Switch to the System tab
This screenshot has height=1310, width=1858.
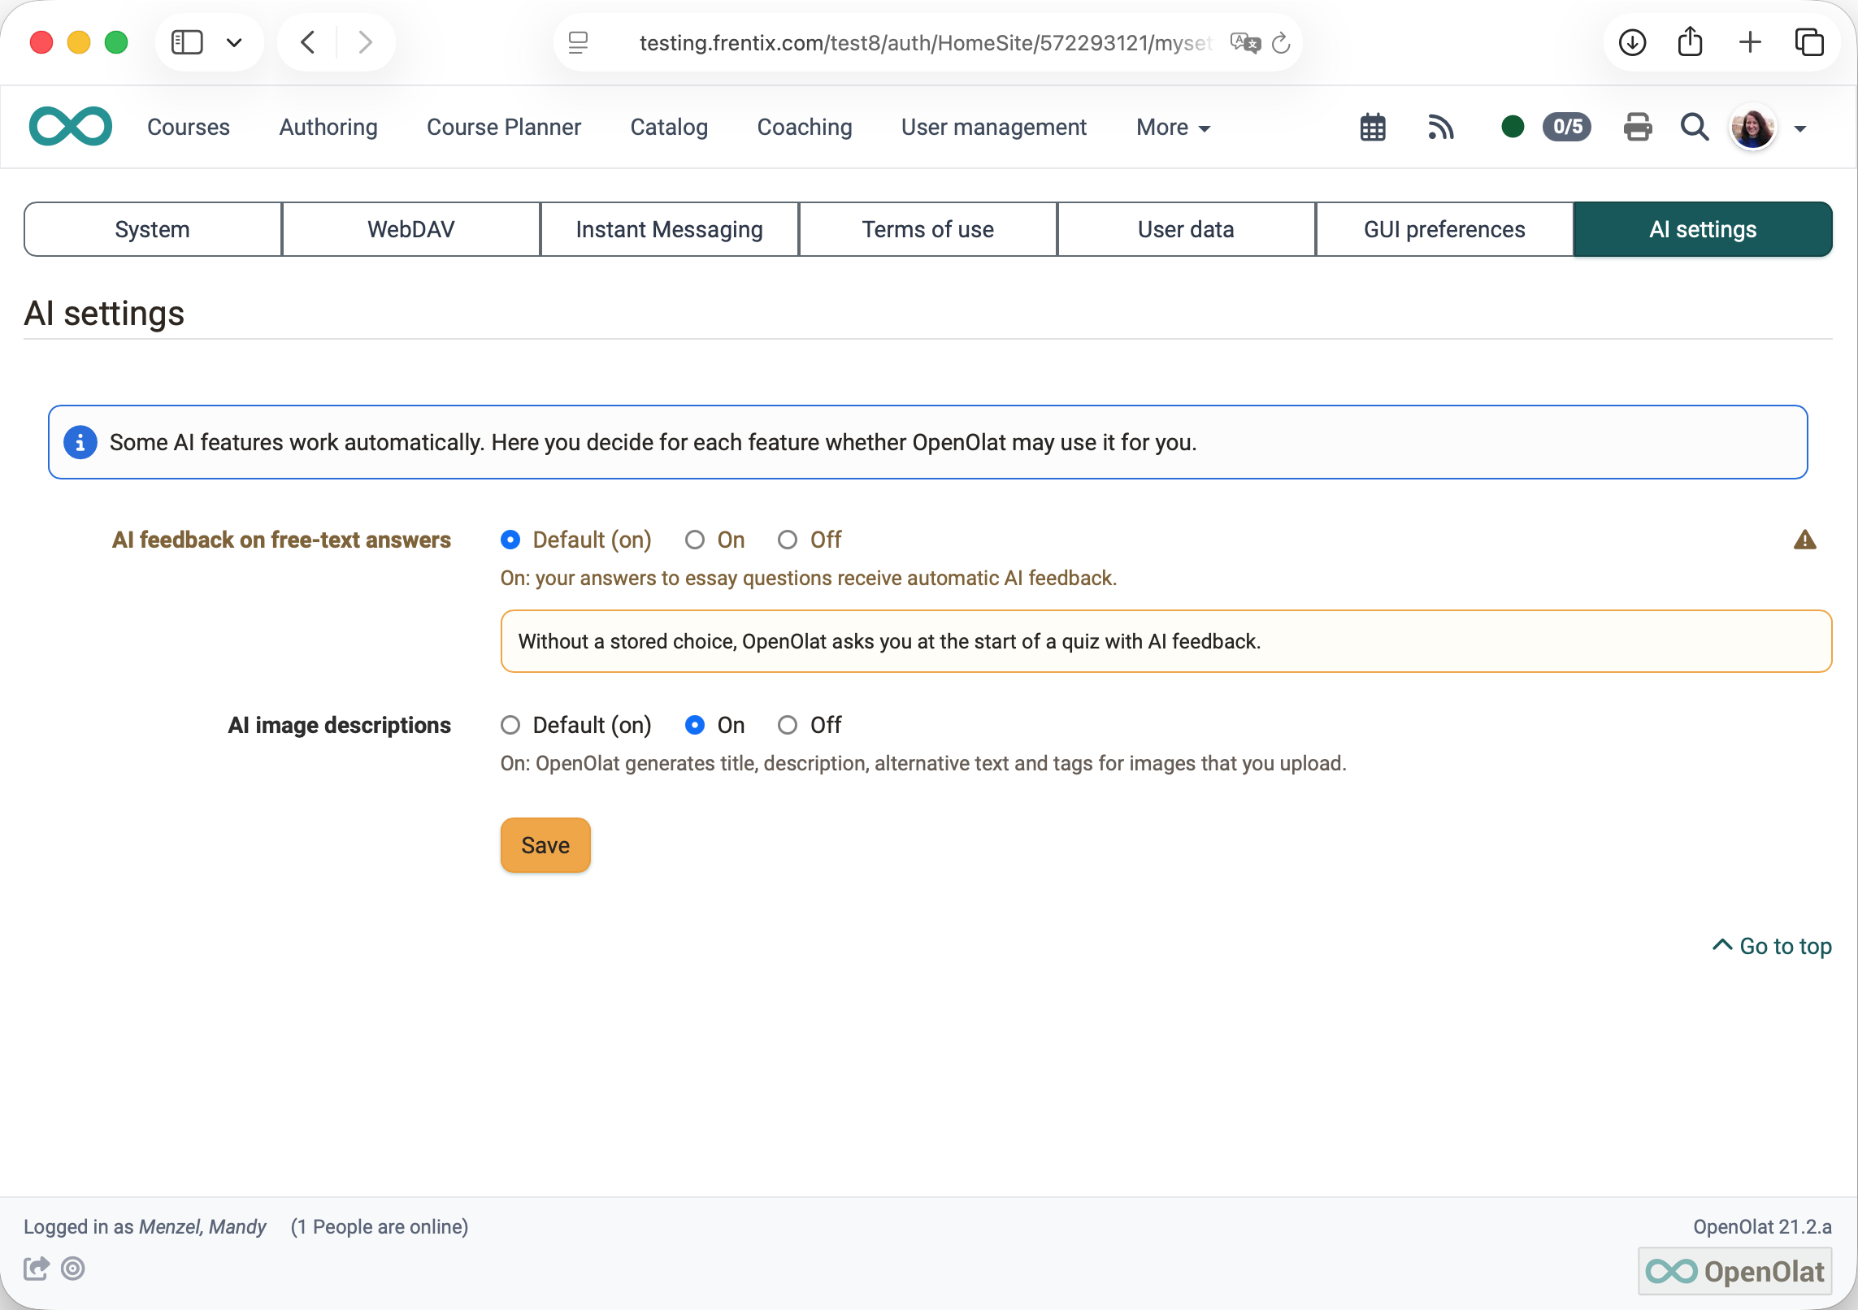point(153,229)
